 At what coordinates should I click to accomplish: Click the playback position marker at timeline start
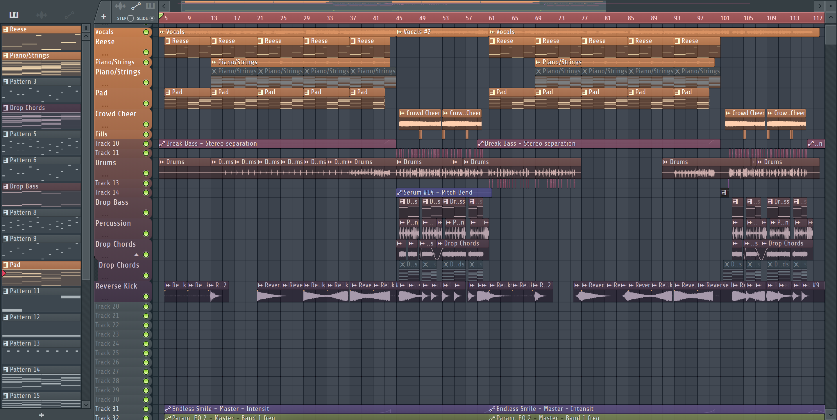pyautogui.click(x=160, y=16)
